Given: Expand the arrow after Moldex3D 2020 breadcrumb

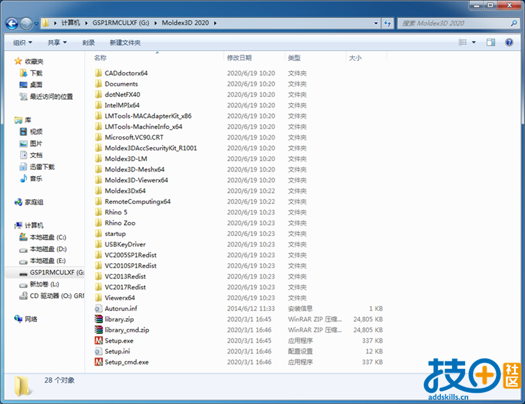Looking at the screenshot, I should point(215,23).
